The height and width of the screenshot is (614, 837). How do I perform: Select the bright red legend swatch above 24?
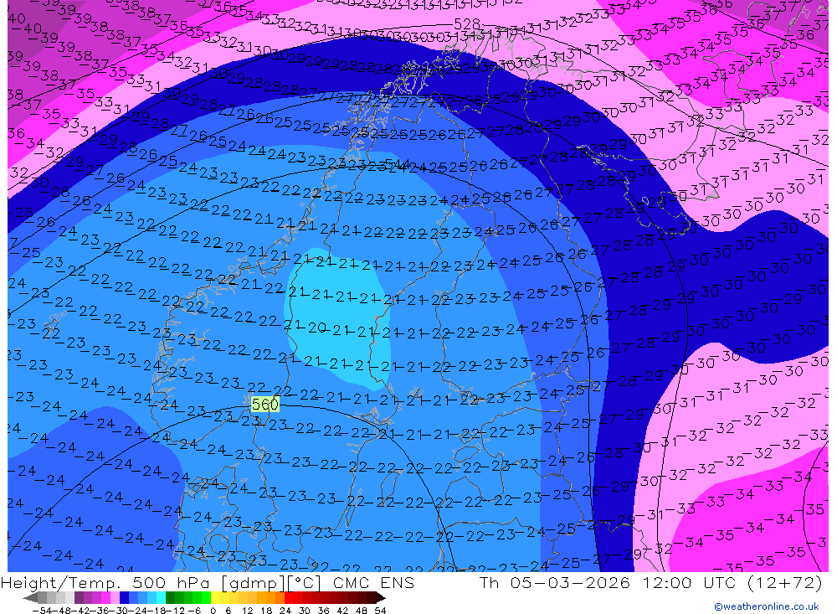tap(289, 598)
